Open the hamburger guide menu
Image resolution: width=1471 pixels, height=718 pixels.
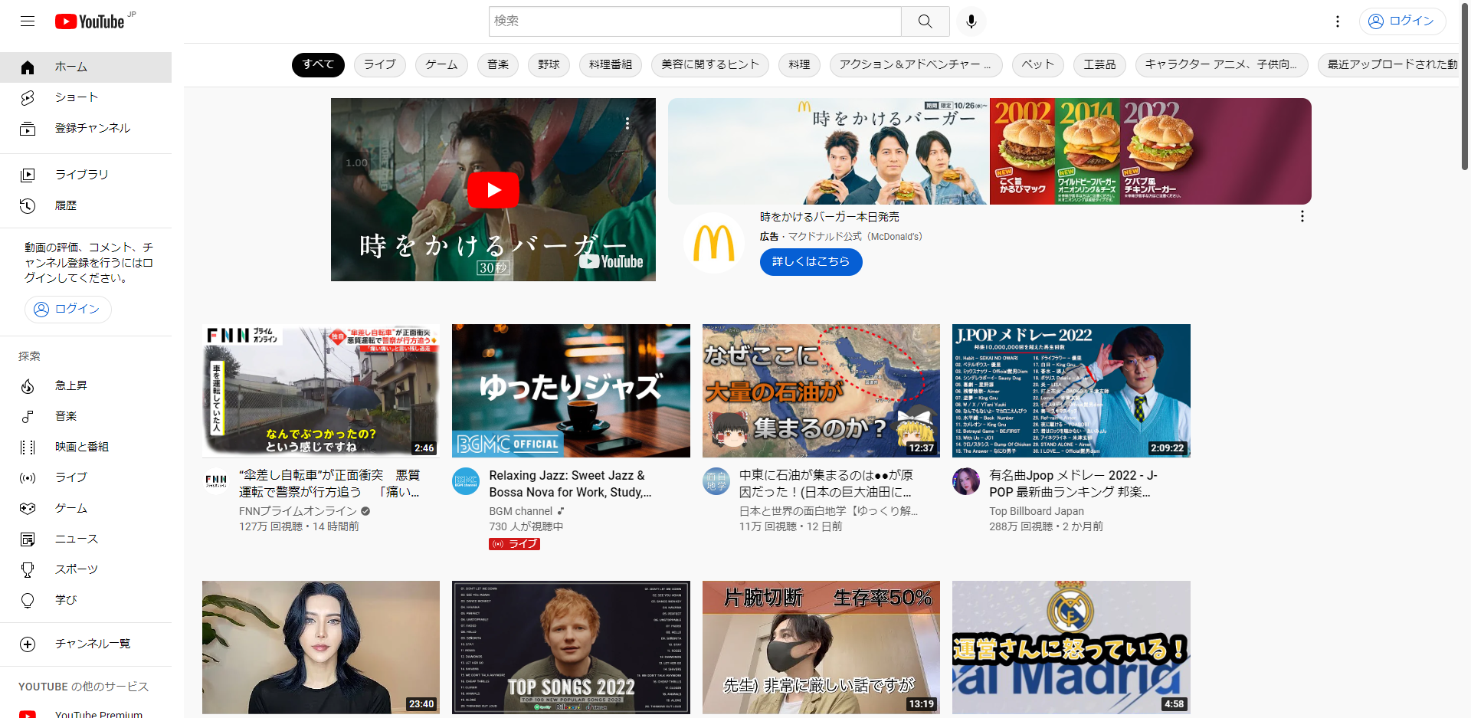click(28, 21)
